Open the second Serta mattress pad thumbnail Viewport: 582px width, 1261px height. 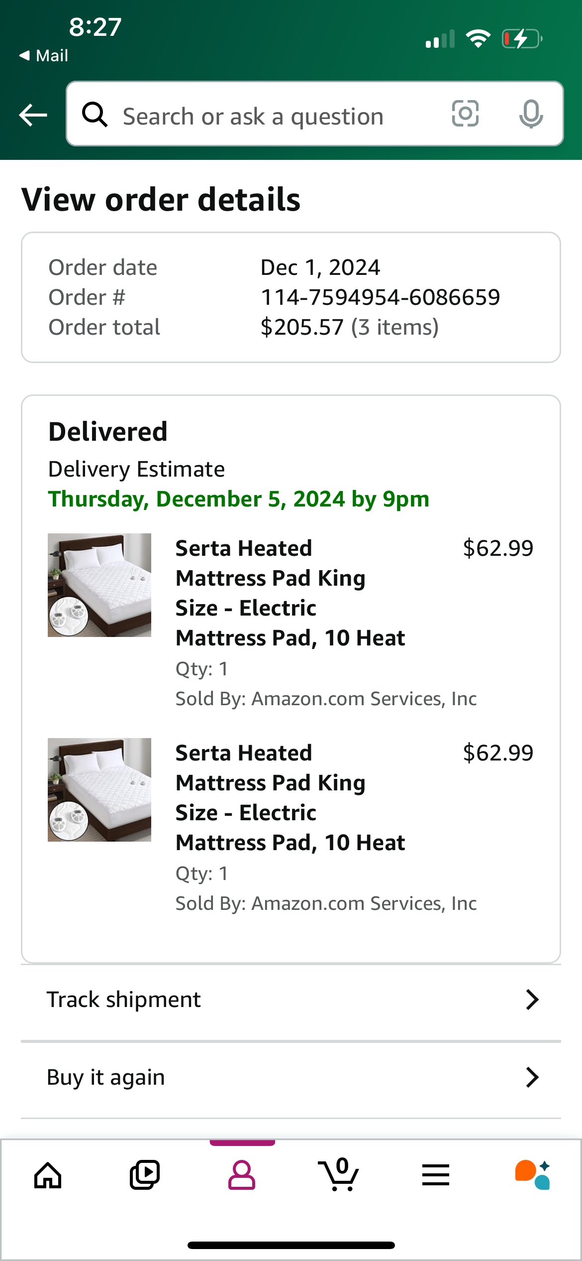(x=99, y=790)
